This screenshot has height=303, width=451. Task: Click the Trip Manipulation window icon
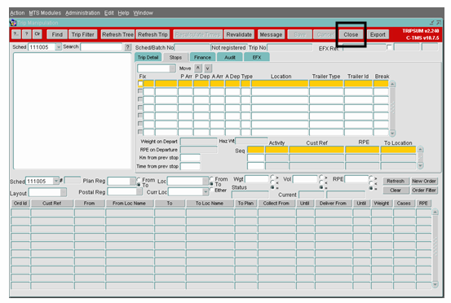coord(13,23)
